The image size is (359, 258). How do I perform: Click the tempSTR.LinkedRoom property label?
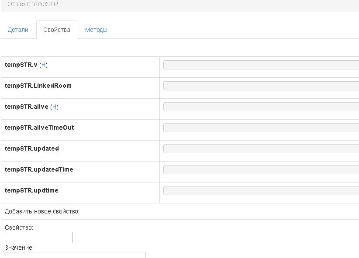[38, 86]
